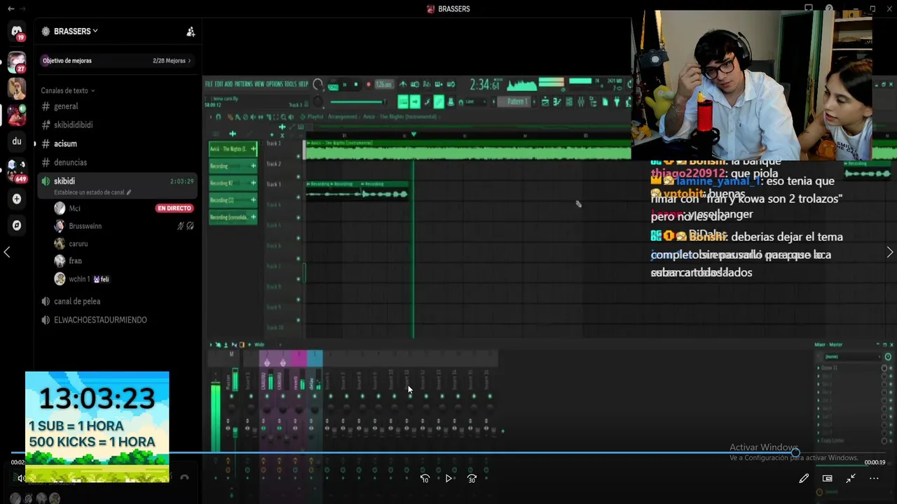Toggle FL Studio loop recording icon
This screenshot has height=504, width=897.
pyautogui.click(x=451, y=85)
